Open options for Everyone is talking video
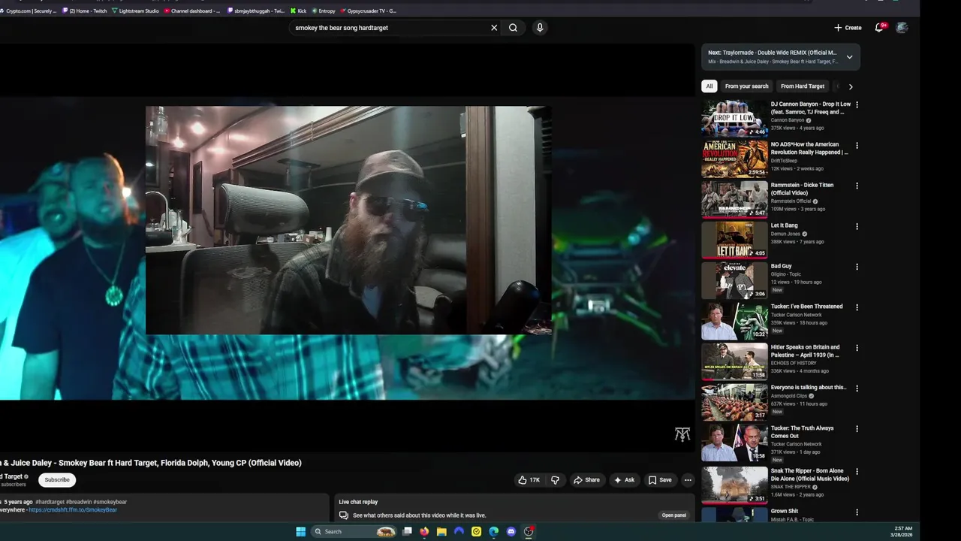Viewport: 961px width, 541px height. (x=857, y=388)
